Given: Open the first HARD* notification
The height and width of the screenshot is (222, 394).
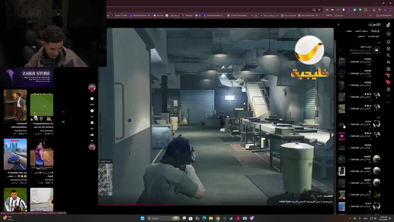Looking at the screenshot, I should 359,159.
